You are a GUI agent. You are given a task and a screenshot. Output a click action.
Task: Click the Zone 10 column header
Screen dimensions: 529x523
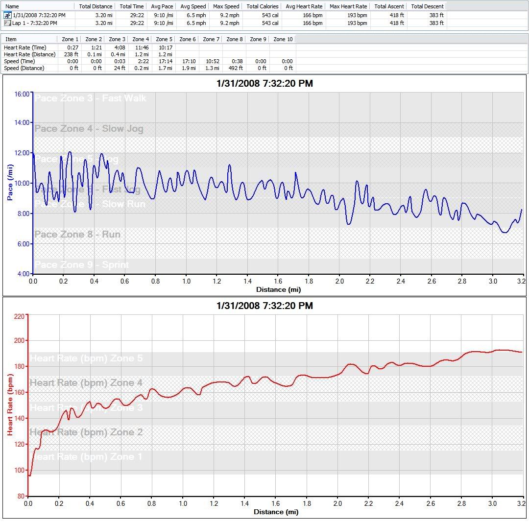coord(283,39)
